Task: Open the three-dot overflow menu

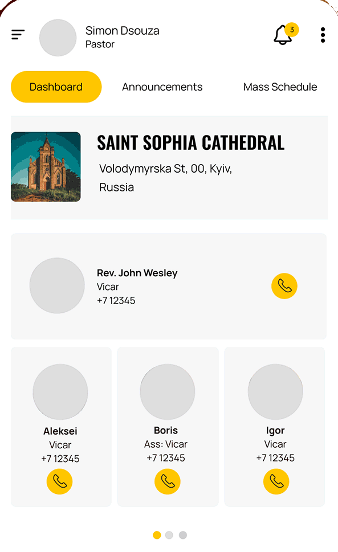Action: (323, 35)
